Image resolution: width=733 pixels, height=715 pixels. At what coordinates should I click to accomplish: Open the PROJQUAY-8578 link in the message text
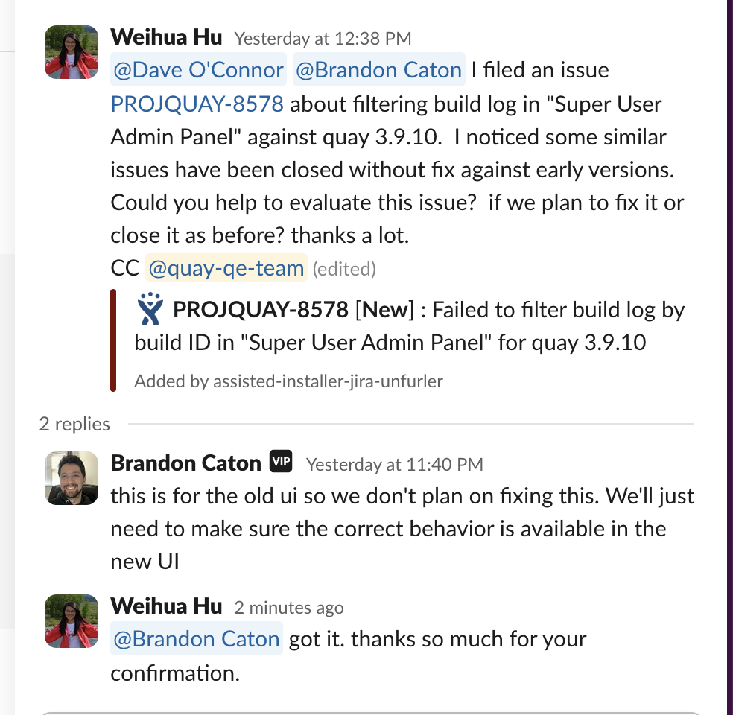[x=197, y=104]
